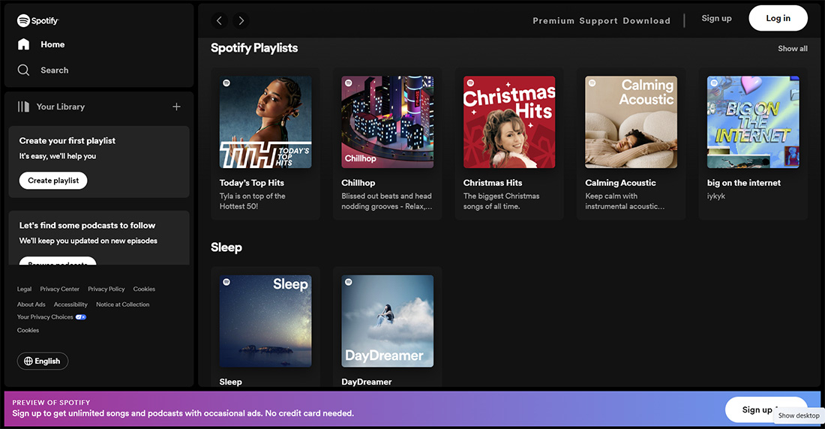The width and height of the screenshot is (825, 429).
Task: Click the Calming Acoustic title text
Action: (x=620, y=183)
